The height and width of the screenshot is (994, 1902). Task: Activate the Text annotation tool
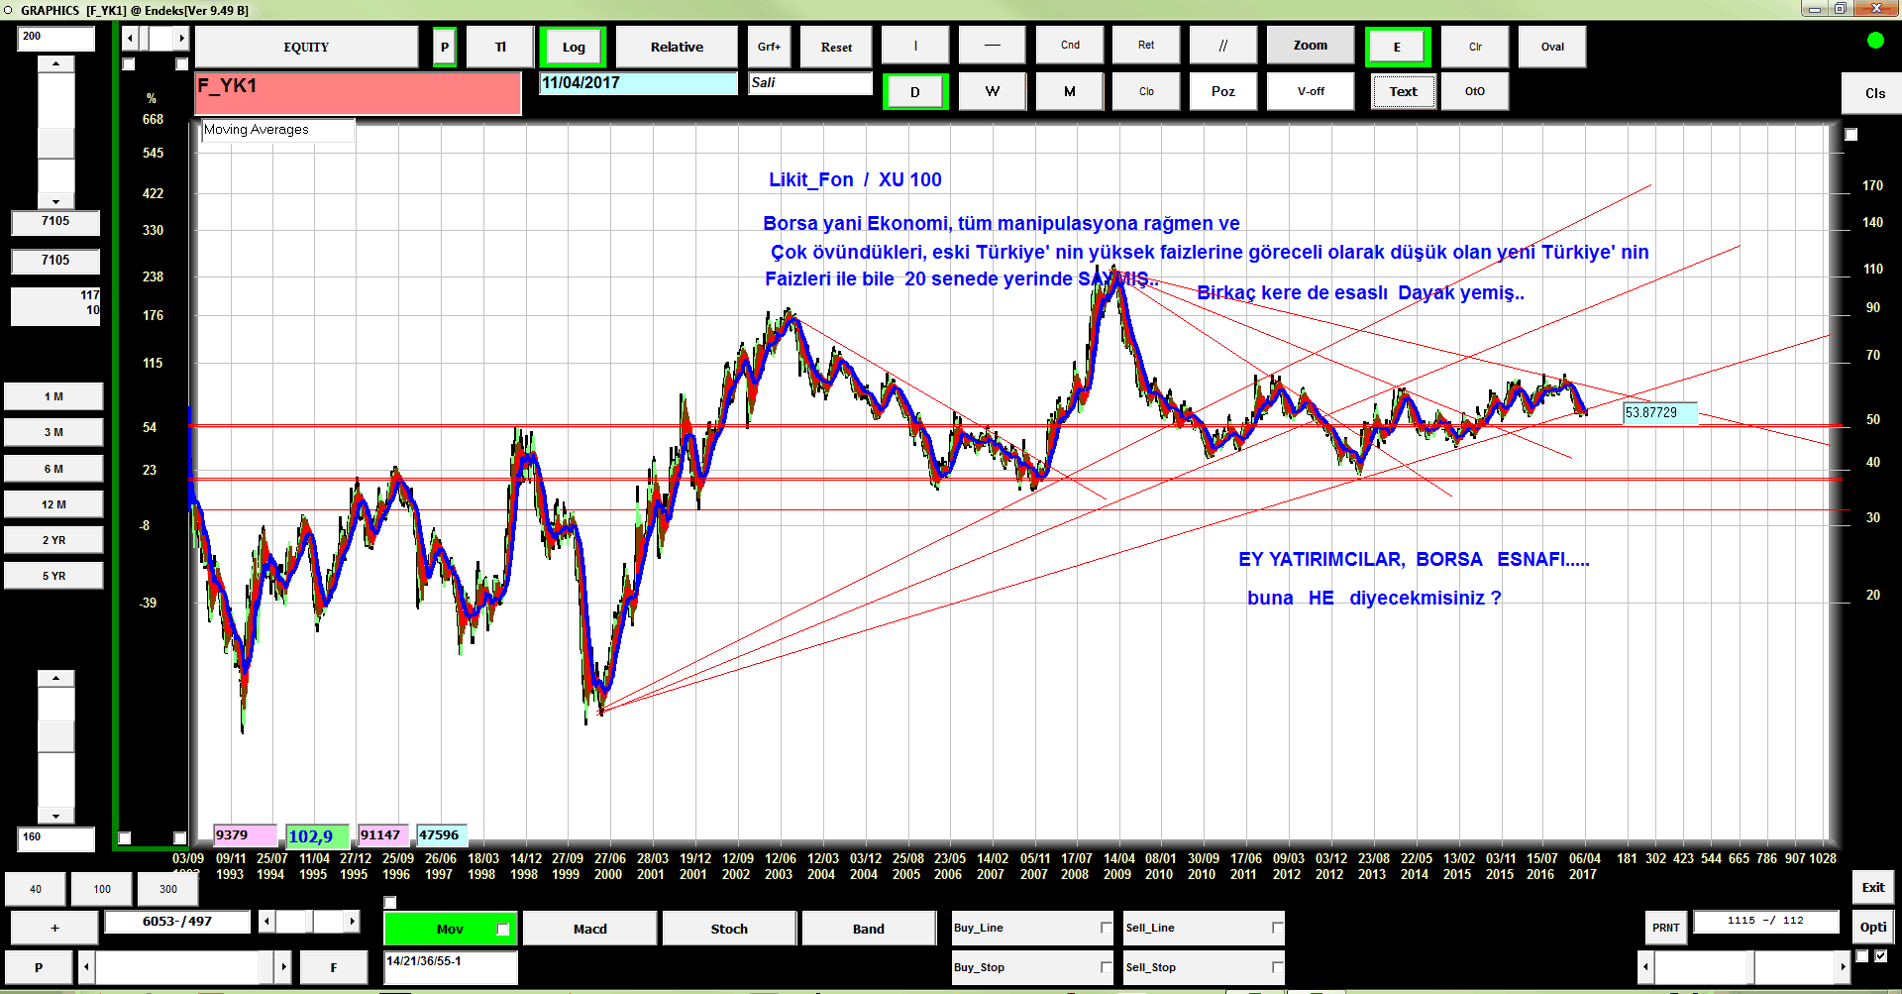coord(1404,91)
